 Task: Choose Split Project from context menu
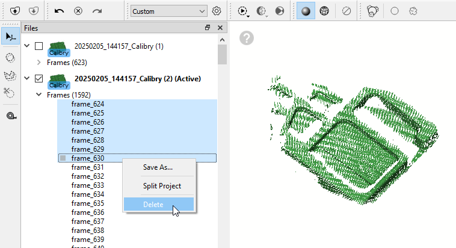162,186
